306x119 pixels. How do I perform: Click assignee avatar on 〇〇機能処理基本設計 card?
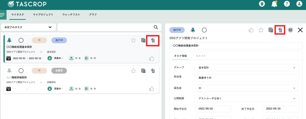click(x=50, y=58)
